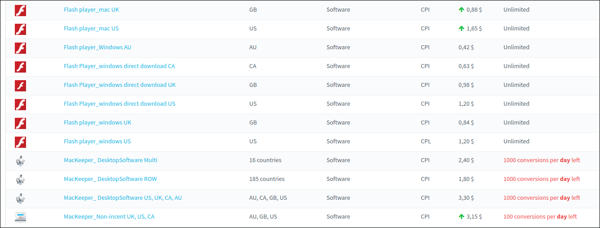Click the 185 countries cell
This screenshot has height=228, width=600.
267,179
